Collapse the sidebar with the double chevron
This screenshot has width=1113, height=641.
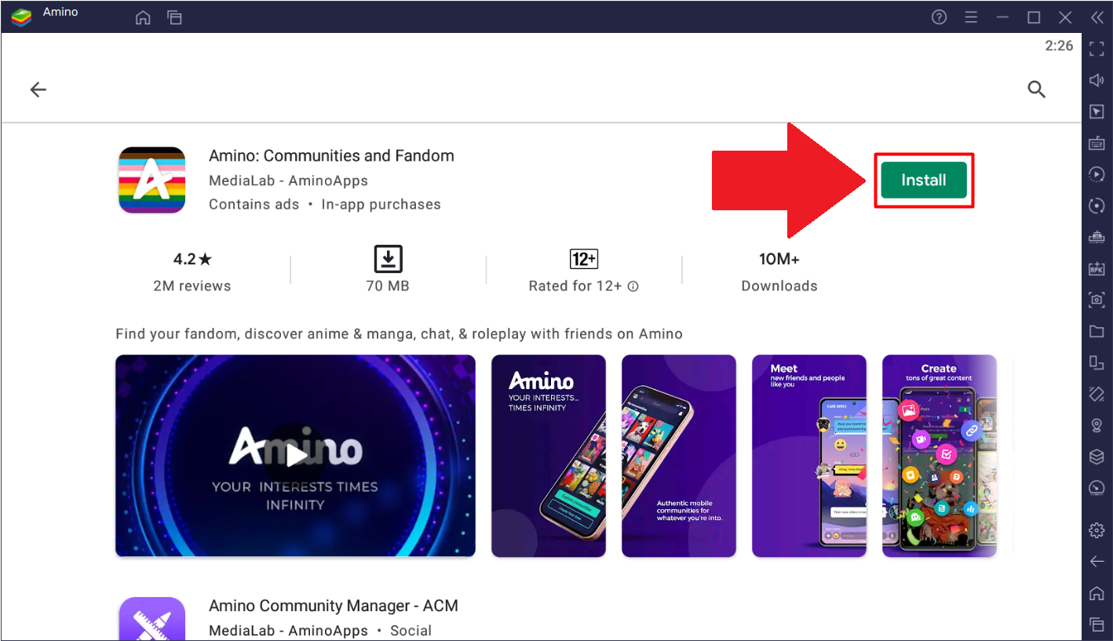pyautogui.click(x=1097, y=16)
